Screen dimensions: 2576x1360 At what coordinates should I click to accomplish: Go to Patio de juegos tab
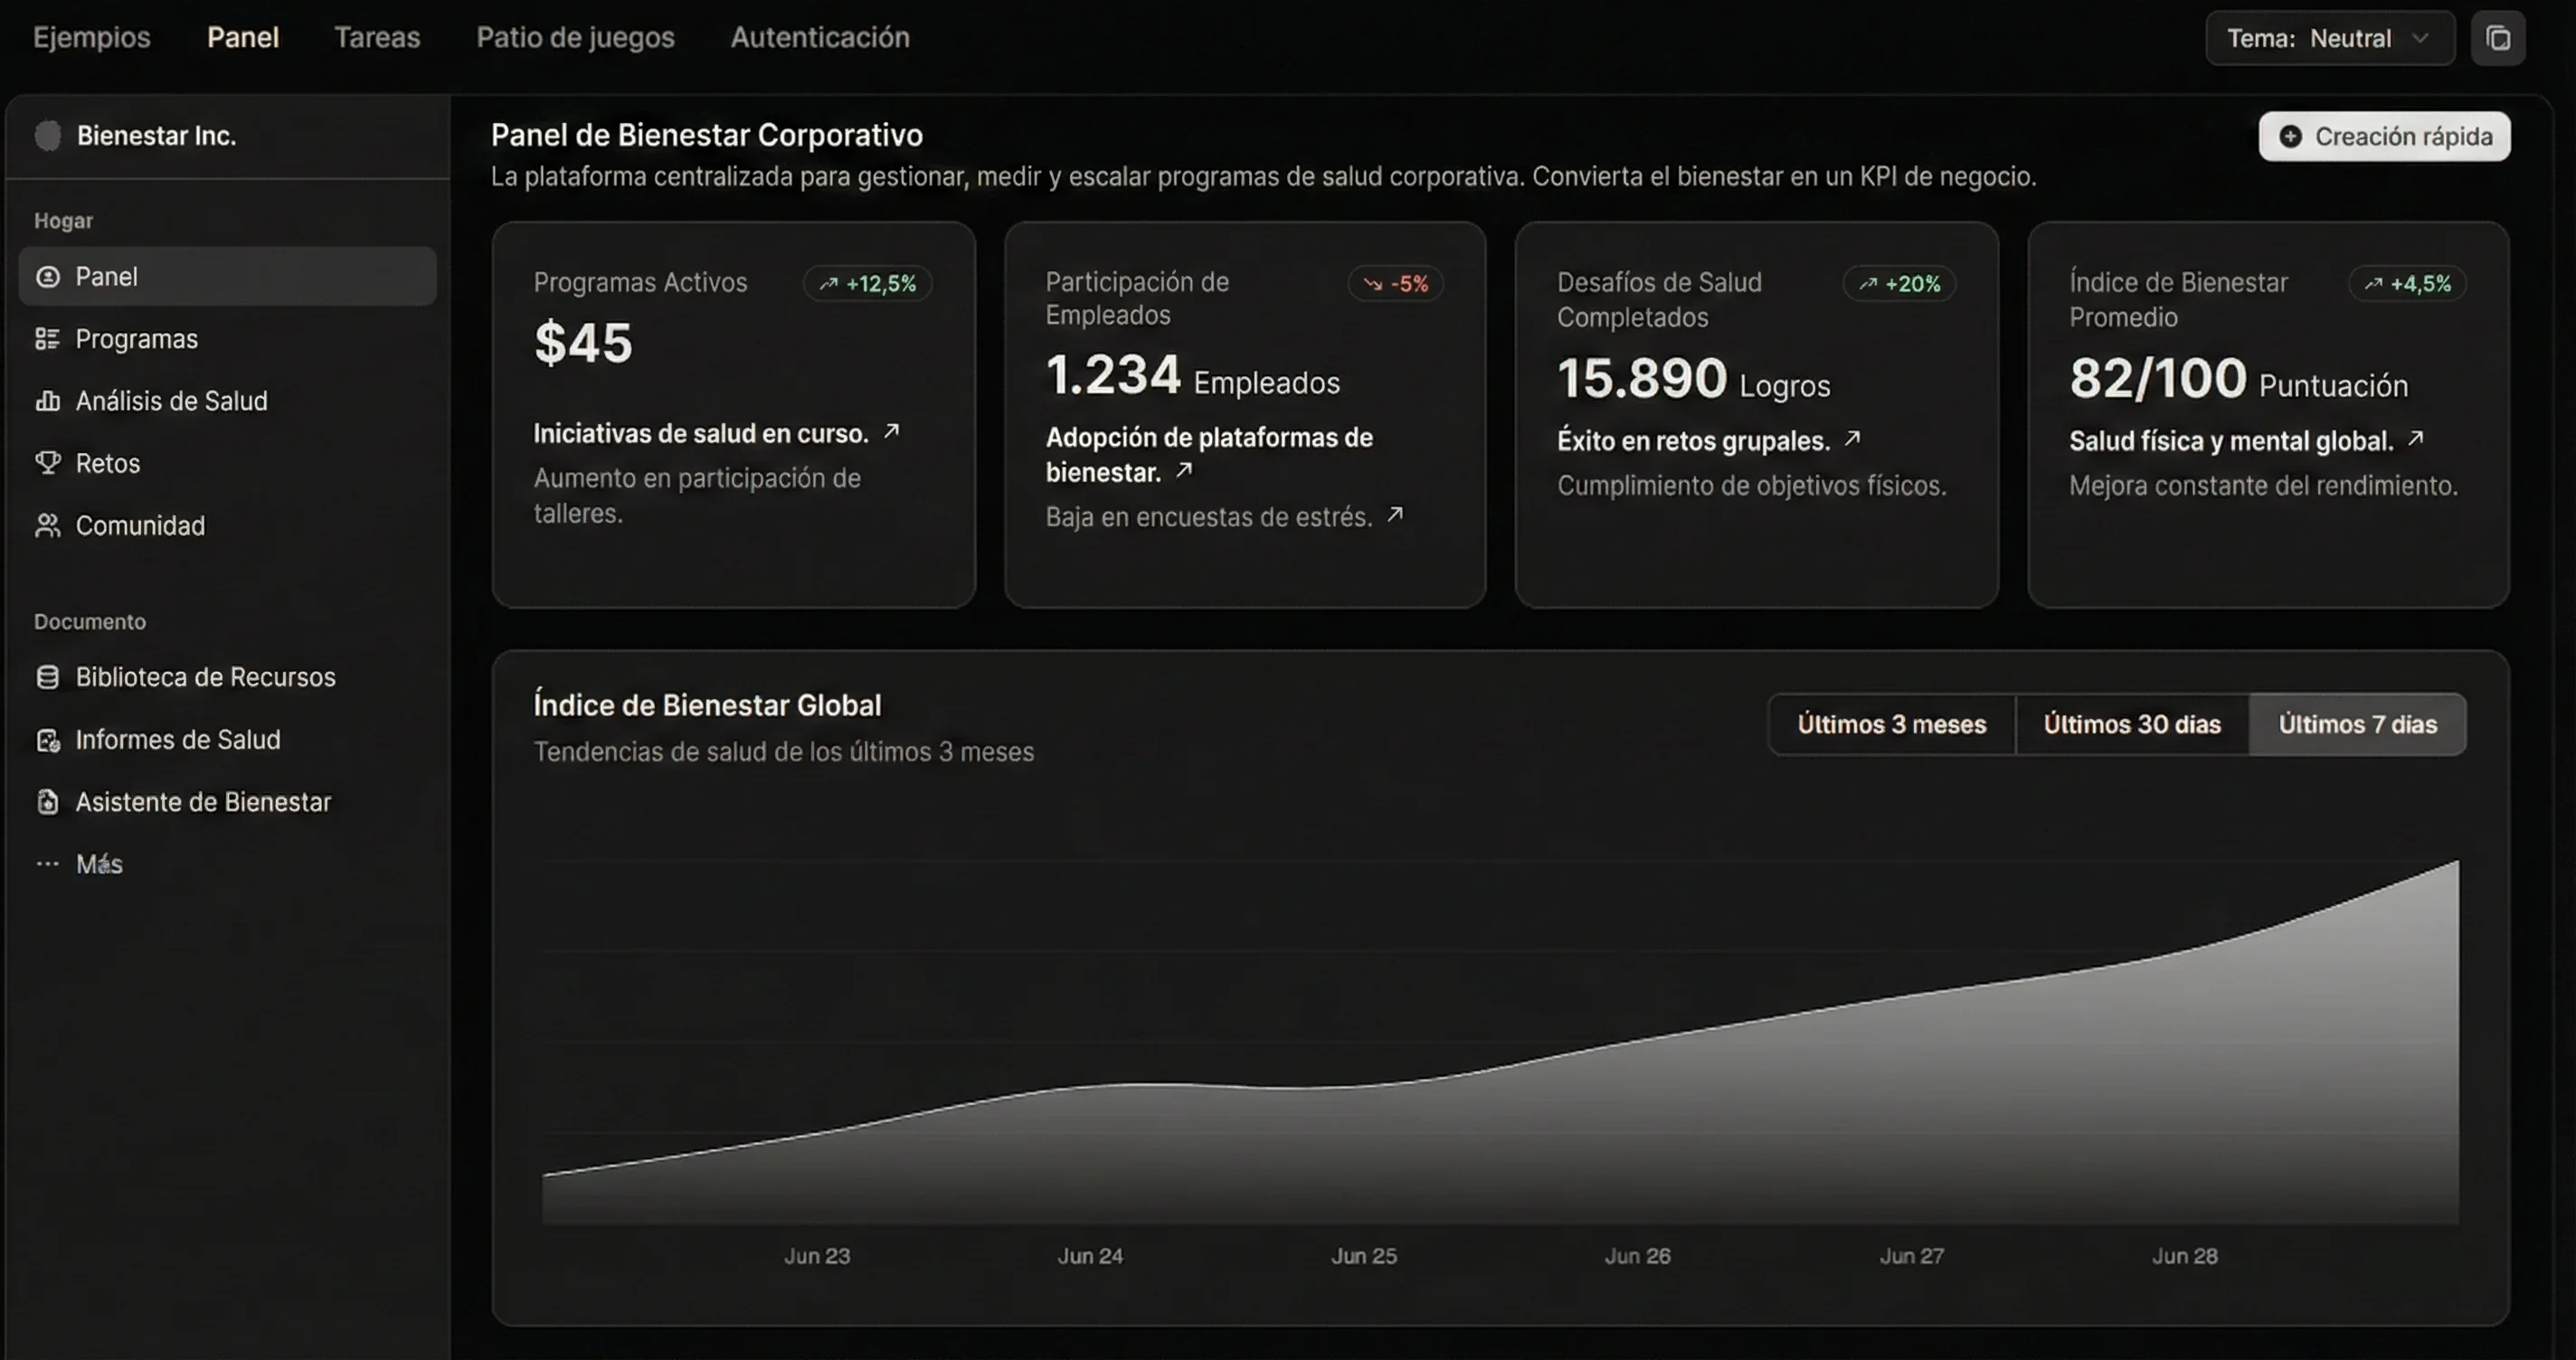(575, 37)
